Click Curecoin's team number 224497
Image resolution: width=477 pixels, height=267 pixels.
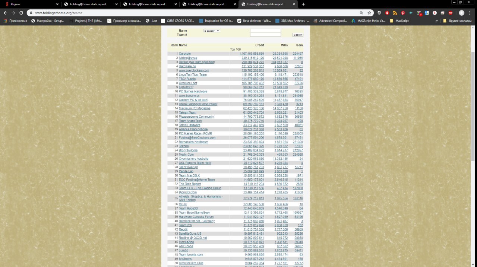pyautogui.click(x=298, y=54)
